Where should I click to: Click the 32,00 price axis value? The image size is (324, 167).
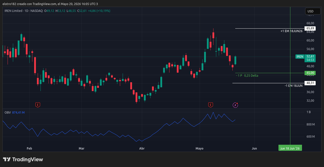click(x=310, y=101)
